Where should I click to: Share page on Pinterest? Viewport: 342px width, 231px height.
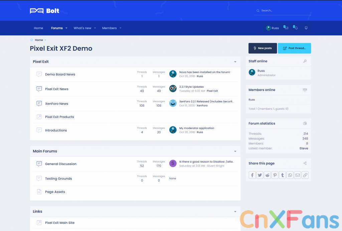coord(275,175)
